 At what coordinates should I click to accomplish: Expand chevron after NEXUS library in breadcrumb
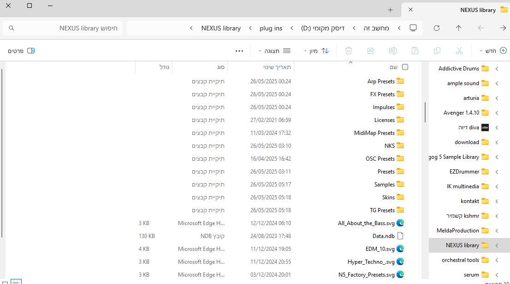[x=191, y=28]
